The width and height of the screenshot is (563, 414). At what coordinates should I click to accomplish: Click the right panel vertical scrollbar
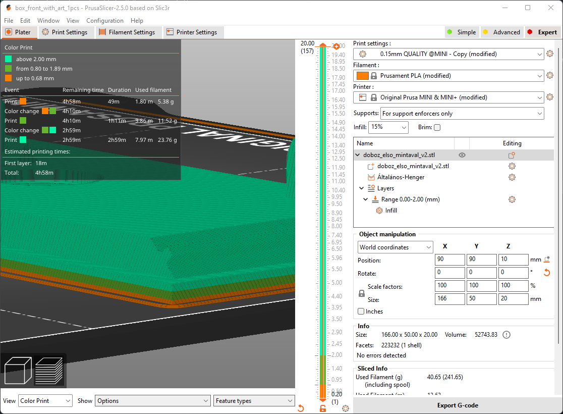pos(558,196)
